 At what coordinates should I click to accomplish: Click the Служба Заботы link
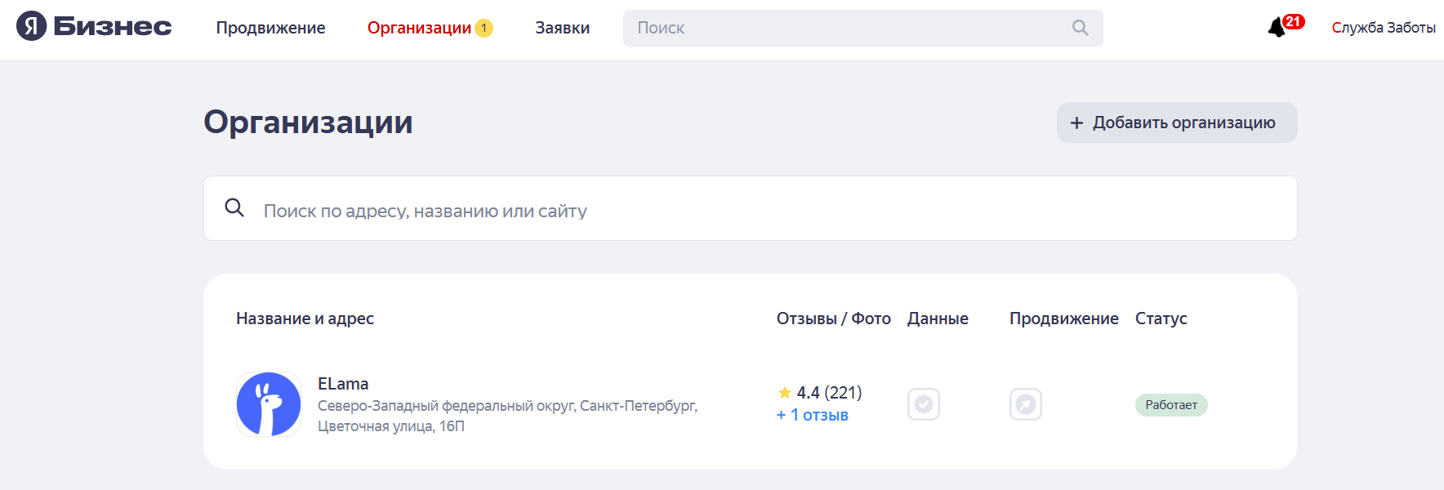click(1384, 28)
